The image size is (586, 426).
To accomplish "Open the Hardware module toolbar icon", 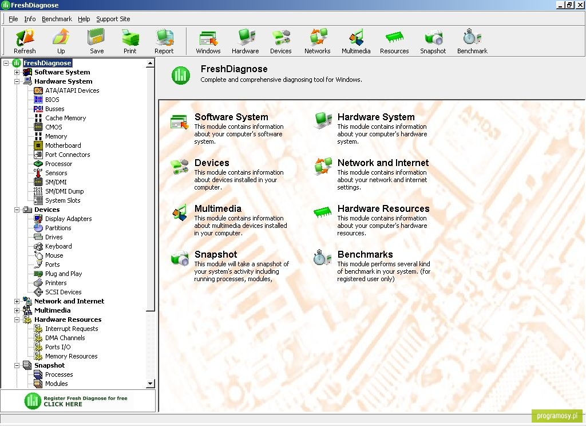I will click(x=246, y=37).
